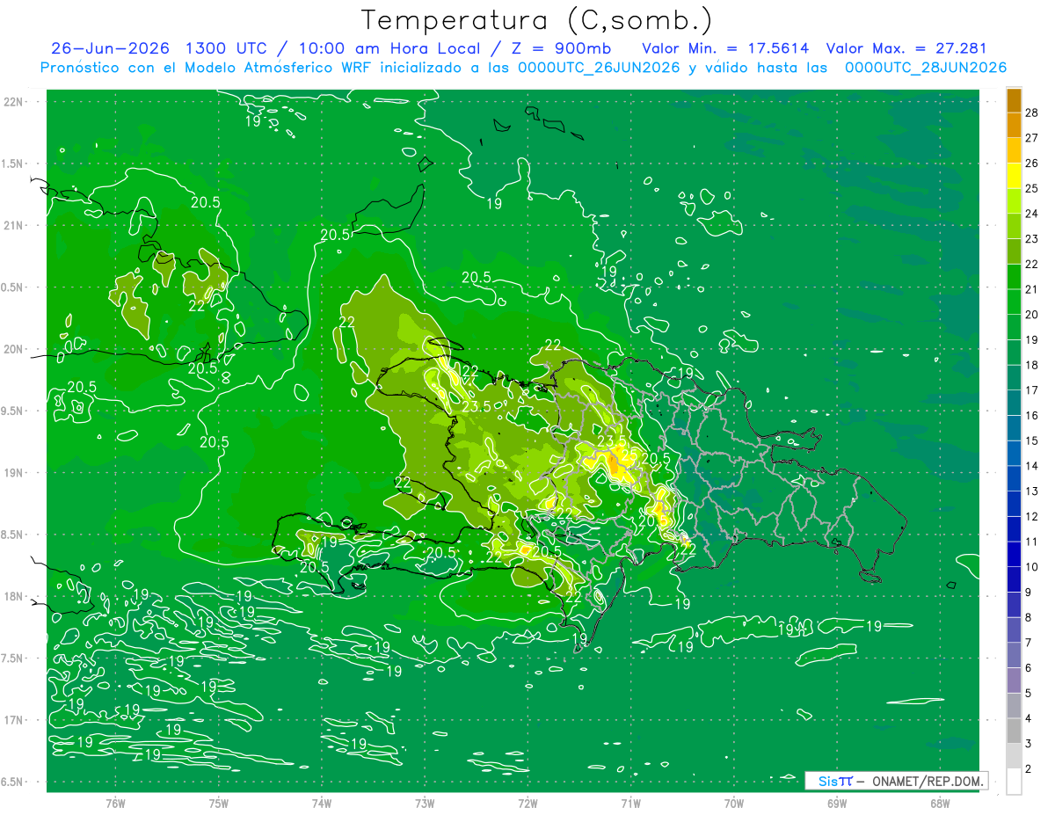Click the valid-until time "0000UTC_28JUN2026"
This screenshot has width=1055, height=815.
coord(926,68)
